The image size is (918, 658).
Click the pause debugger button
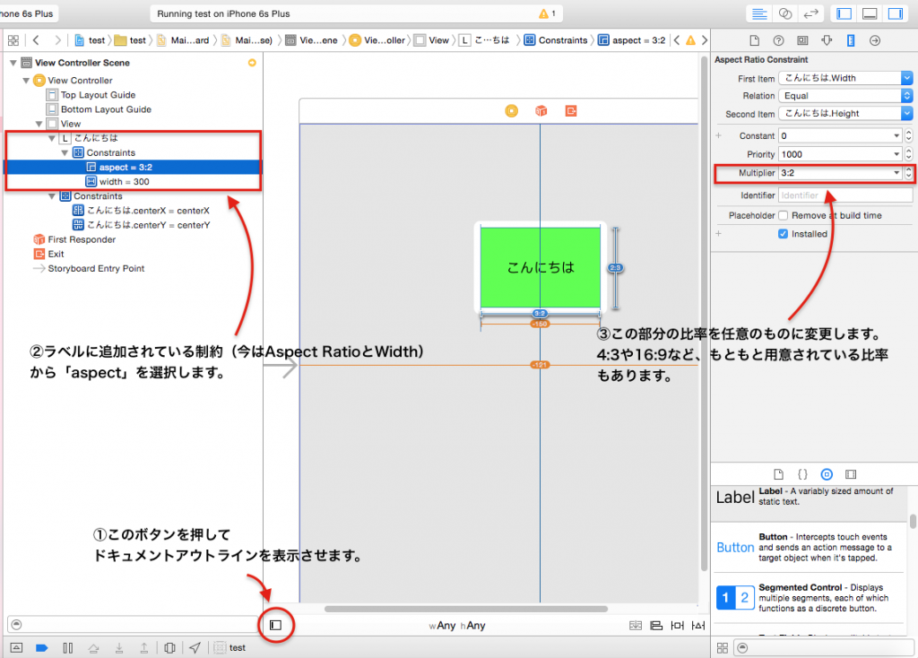tap(67, 647)
